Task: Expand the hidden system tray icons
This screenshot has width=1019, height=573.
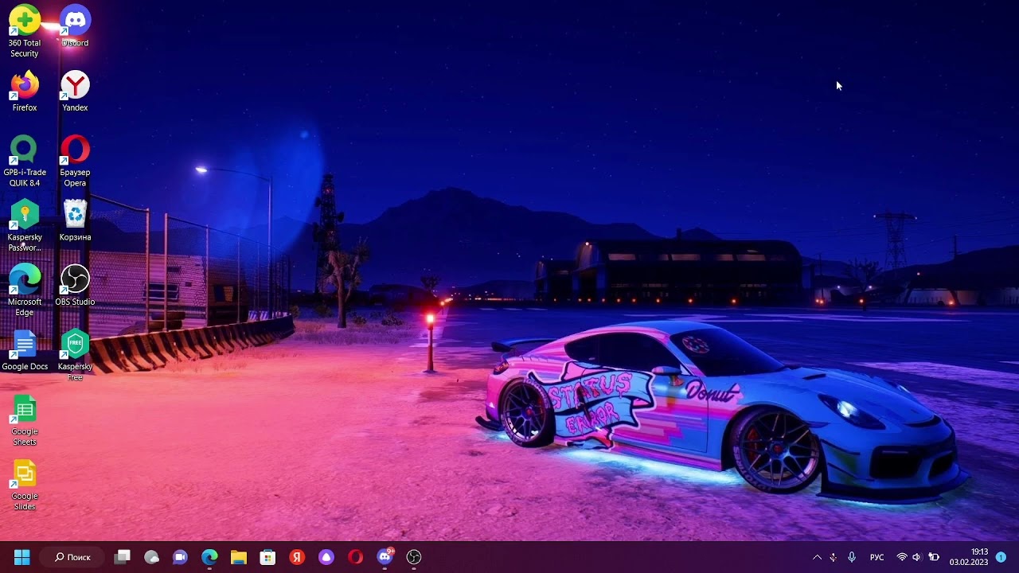Action: click(x=817, y=557)
